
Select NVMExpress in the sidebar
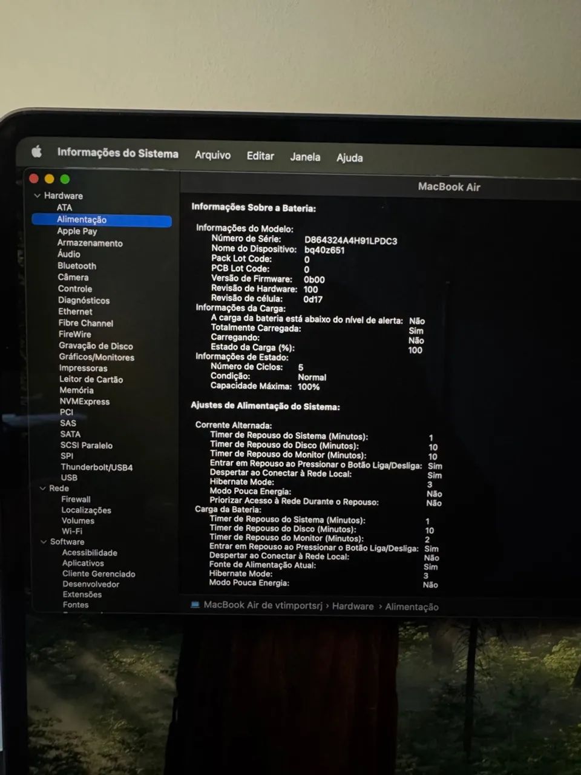pos(85,401)
